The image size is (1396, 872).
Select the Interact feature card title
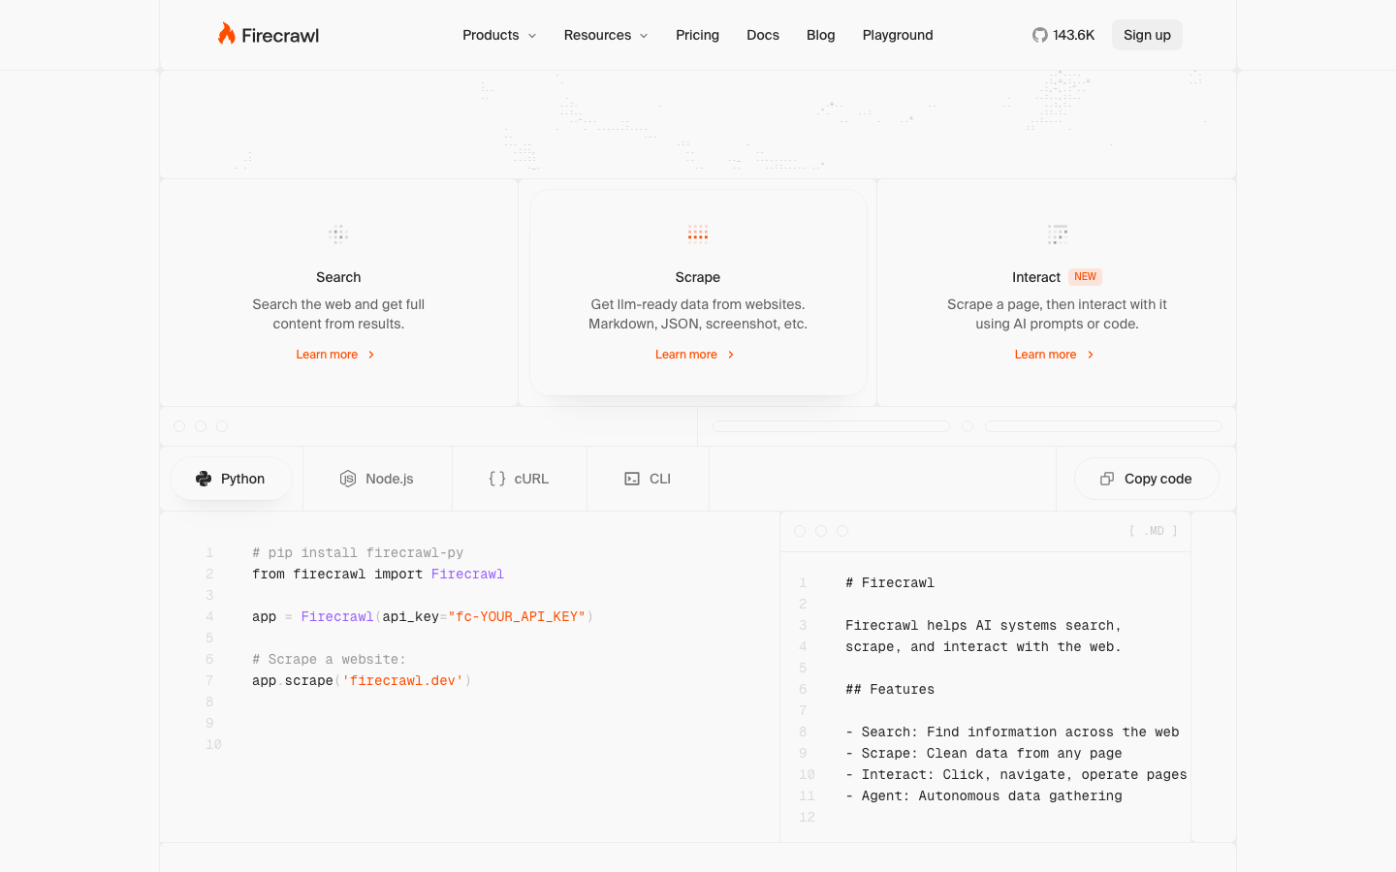[1036, 277]
